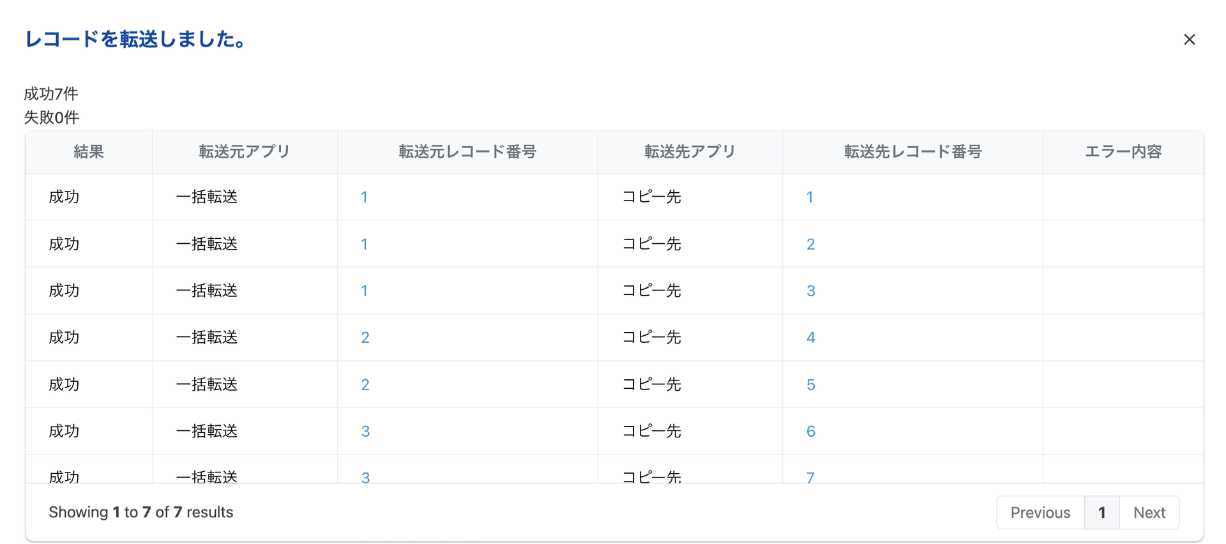
Task: Click コピー先 in row with destination record 3
Action: click(651, 291)
